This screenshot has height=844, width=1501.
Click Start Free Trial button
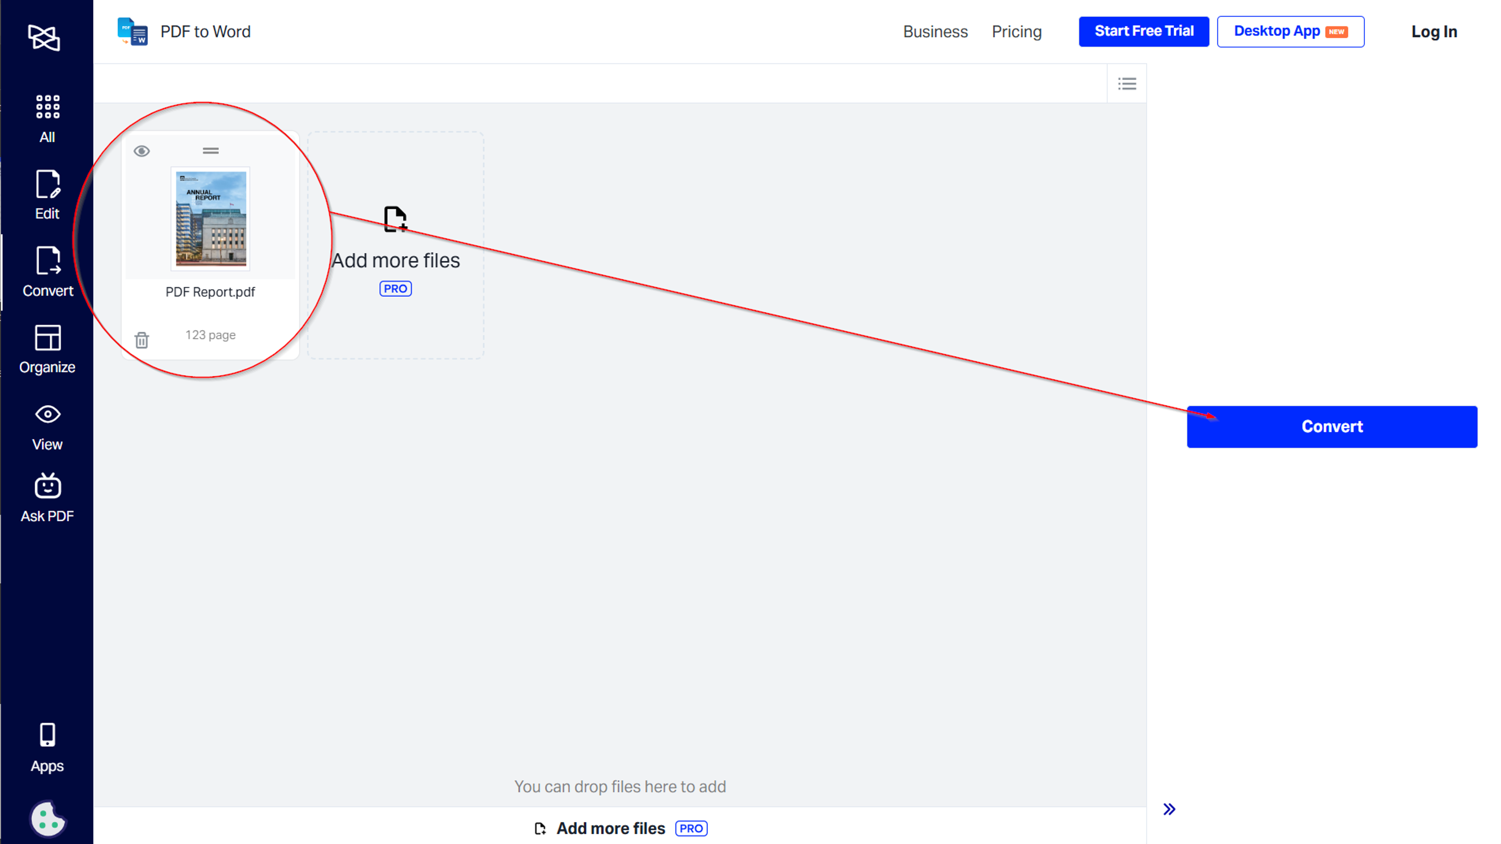(x=1143, y=31)
